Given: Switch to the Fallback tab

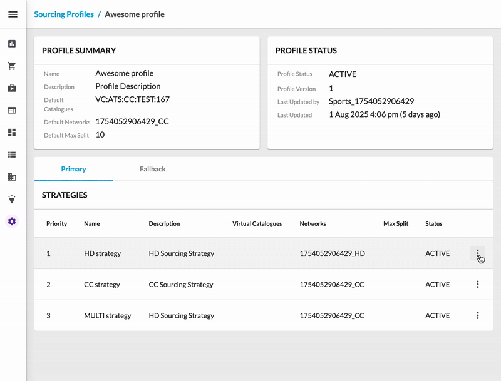Looking at the screenshot, I should click(152, 169).
